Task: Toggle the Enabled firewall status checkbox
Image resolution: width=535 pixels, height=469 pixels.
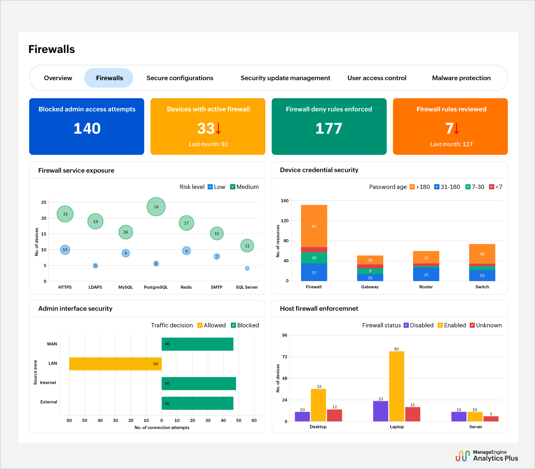Action: click(x=440, y=325)
